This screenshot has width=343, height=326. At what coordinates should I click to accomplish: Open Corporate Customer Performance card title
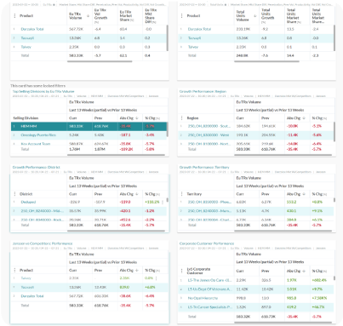click(x=207, y=243)
